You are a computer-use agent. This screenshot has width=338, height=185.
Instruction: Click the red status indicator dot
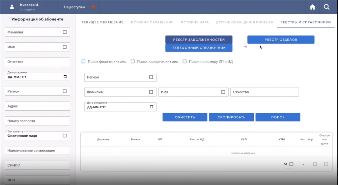pos(93,7)
